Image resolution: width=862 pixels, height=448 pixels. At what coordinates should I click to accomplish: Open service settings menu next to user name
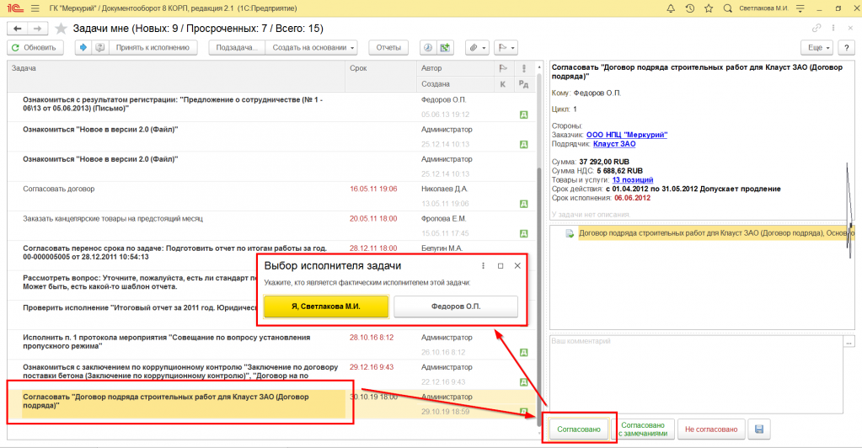click(x=800, y=8)
